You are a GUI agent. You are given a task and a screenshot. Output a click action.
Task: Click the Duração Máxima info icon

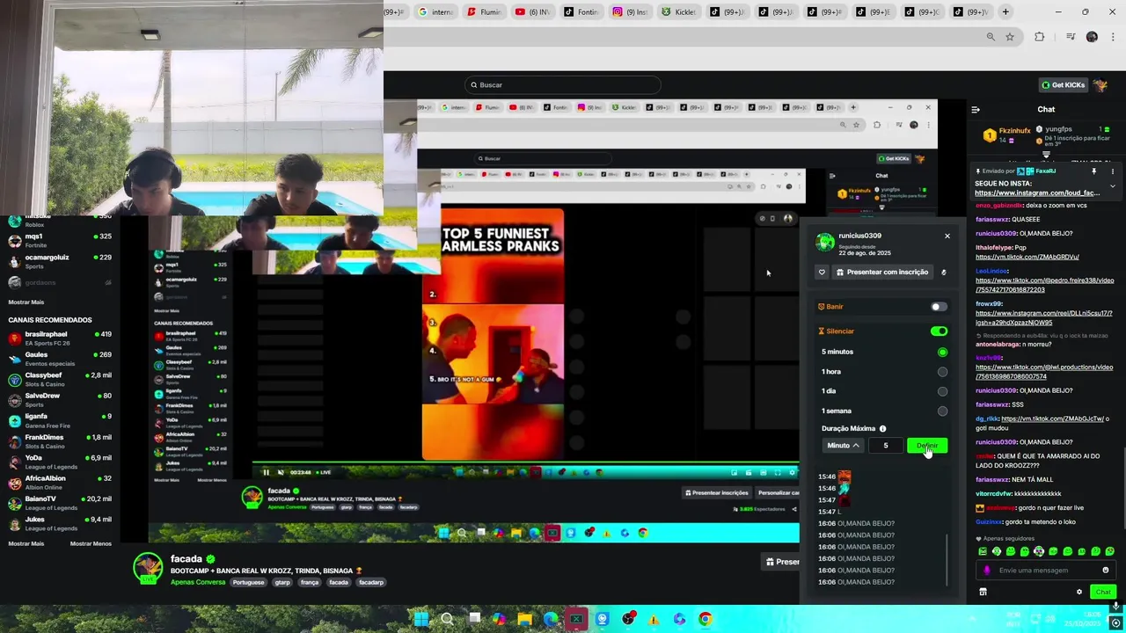click(x=882, y=429)
